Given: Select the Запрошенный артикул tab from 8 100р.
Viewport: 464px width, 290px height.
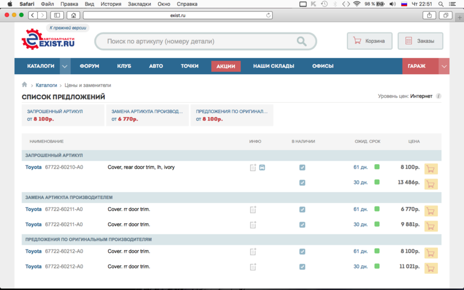Looking at the screenshot, I should click(63, 115).
